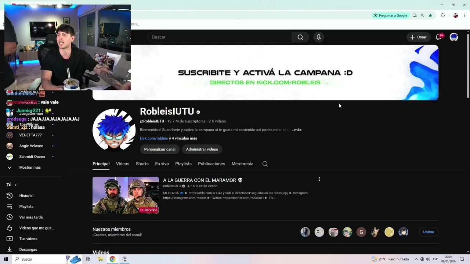Switch to the Publicaciones tab
This screenshot has height=264, width=470.
211,164
